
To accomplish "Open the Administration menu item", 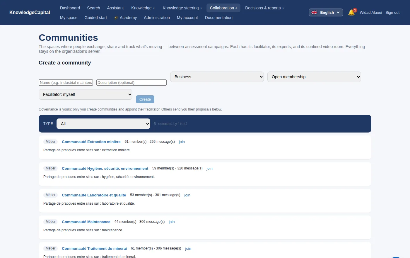I will [x=157, y=18].
